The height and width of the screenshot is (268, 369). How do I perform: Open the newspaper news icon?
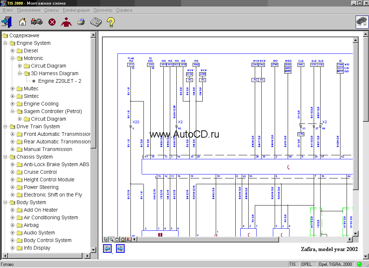coord(96,22)
